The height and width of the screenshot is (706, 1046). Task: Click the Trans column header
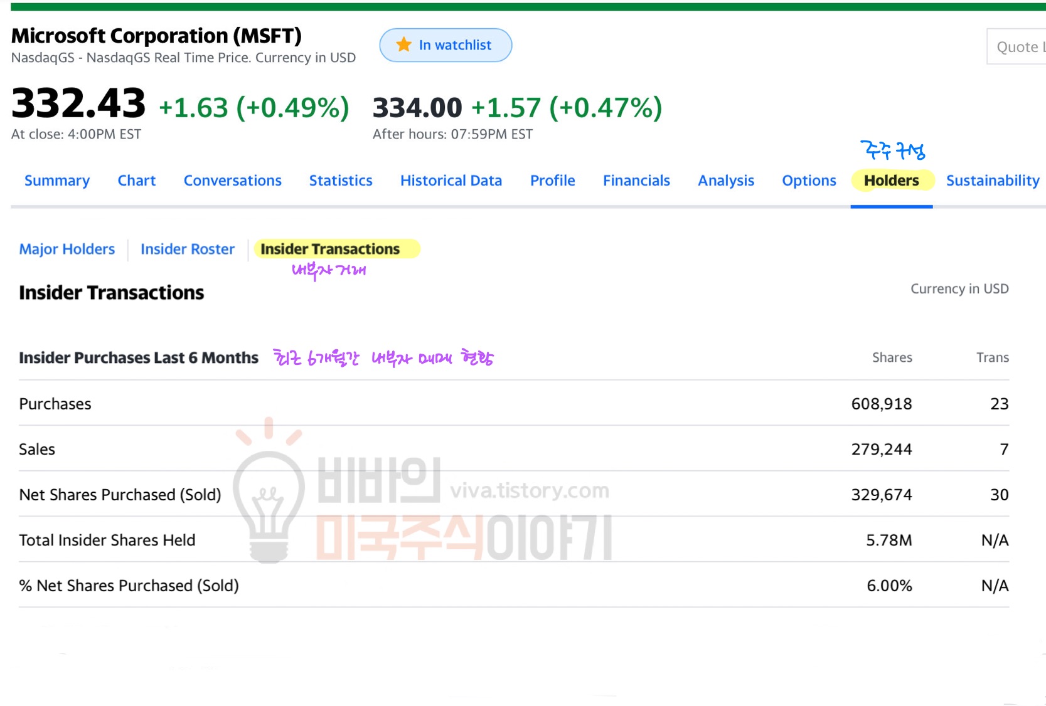click(993, 357)
